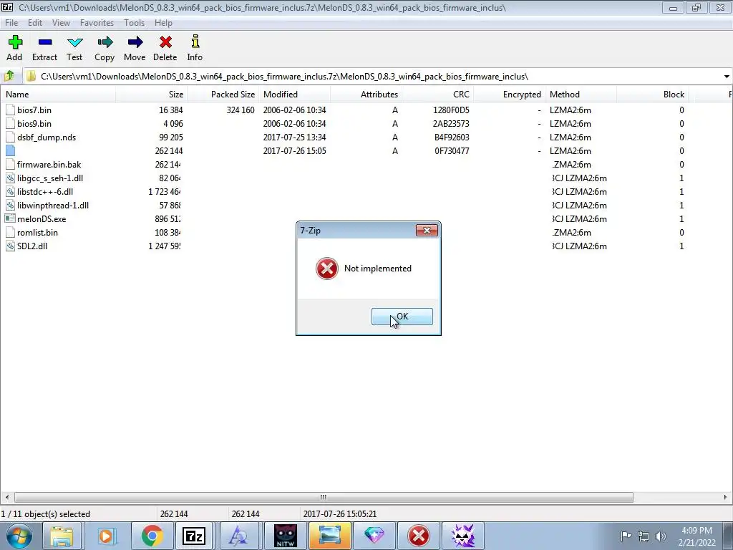Go up one folder level icon
The width and height of the screenshot is (733, 550).
(x=9, y=76)
